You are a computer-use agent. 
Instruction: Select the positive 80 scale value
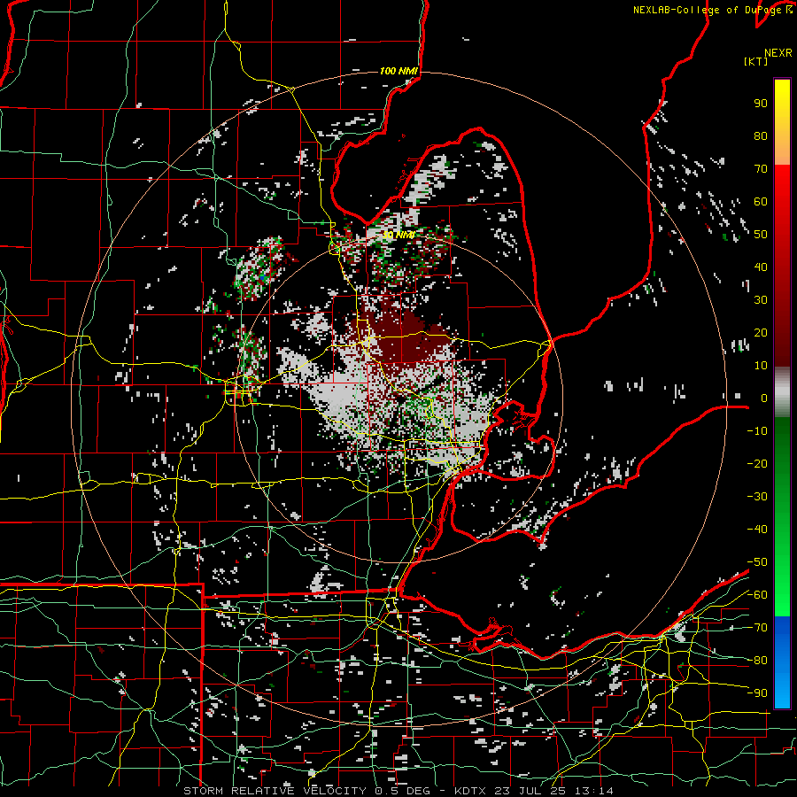761,136
